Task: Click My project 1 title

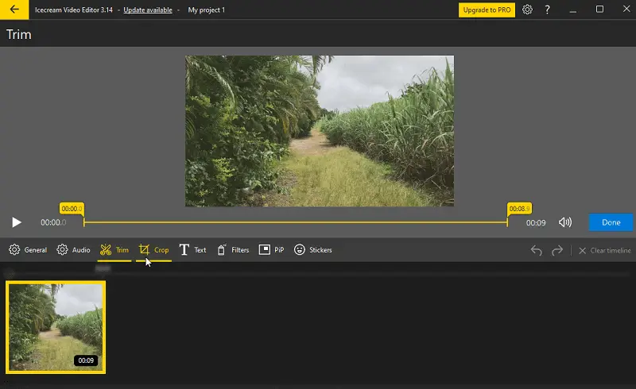Action: point(206,10)
